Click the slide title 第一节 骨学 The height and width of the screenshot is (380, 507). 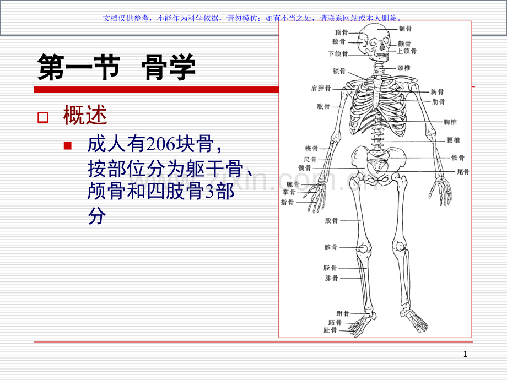click(116, 67)
